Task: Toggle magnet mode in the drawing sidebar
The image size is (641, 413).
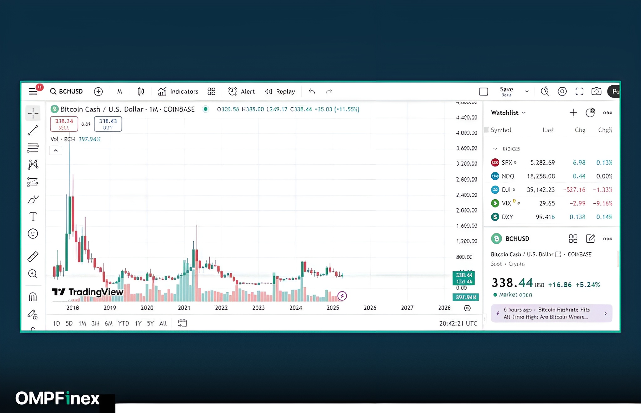Action: [x=33, y=297]
